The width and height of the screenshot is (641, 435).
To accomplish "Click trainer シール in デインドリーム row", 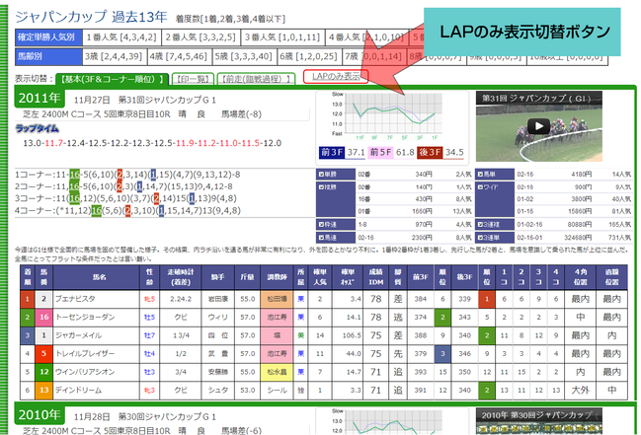I will coord(277,390).
